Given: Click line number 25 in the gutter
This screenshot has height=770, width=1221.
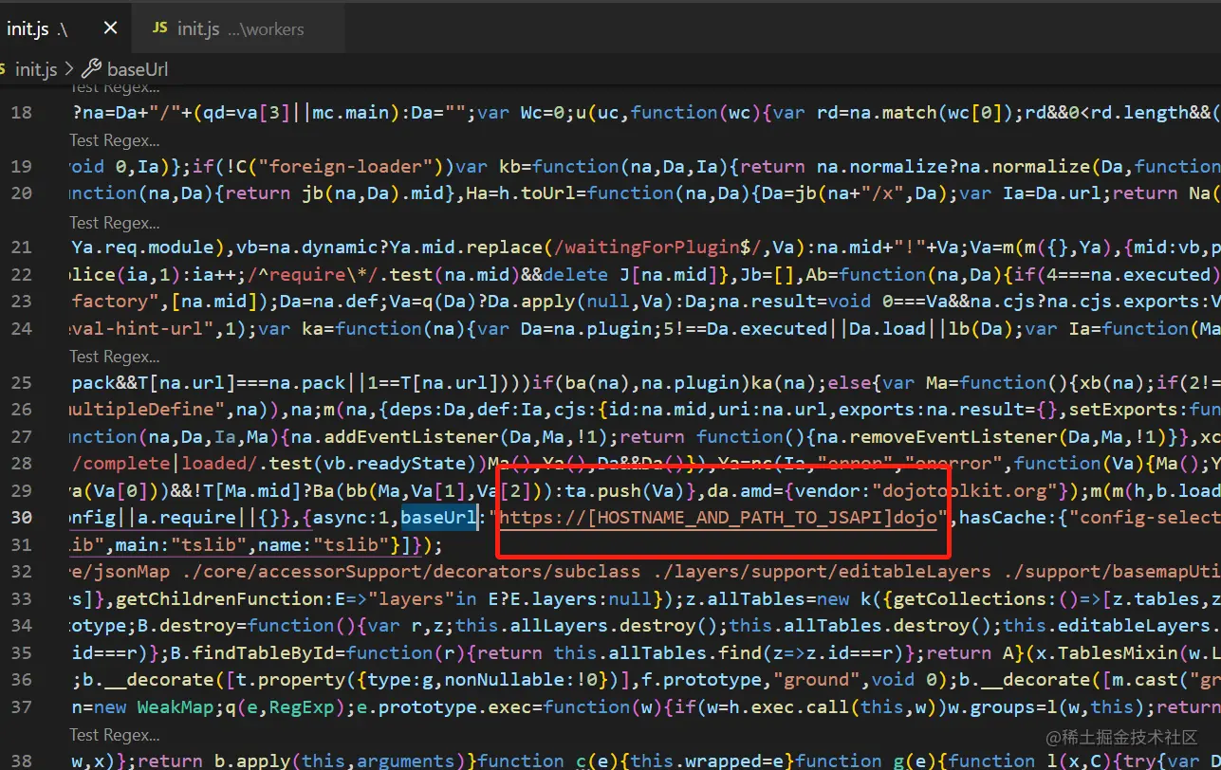Looking at the screenshot, I should pos(22,383).
